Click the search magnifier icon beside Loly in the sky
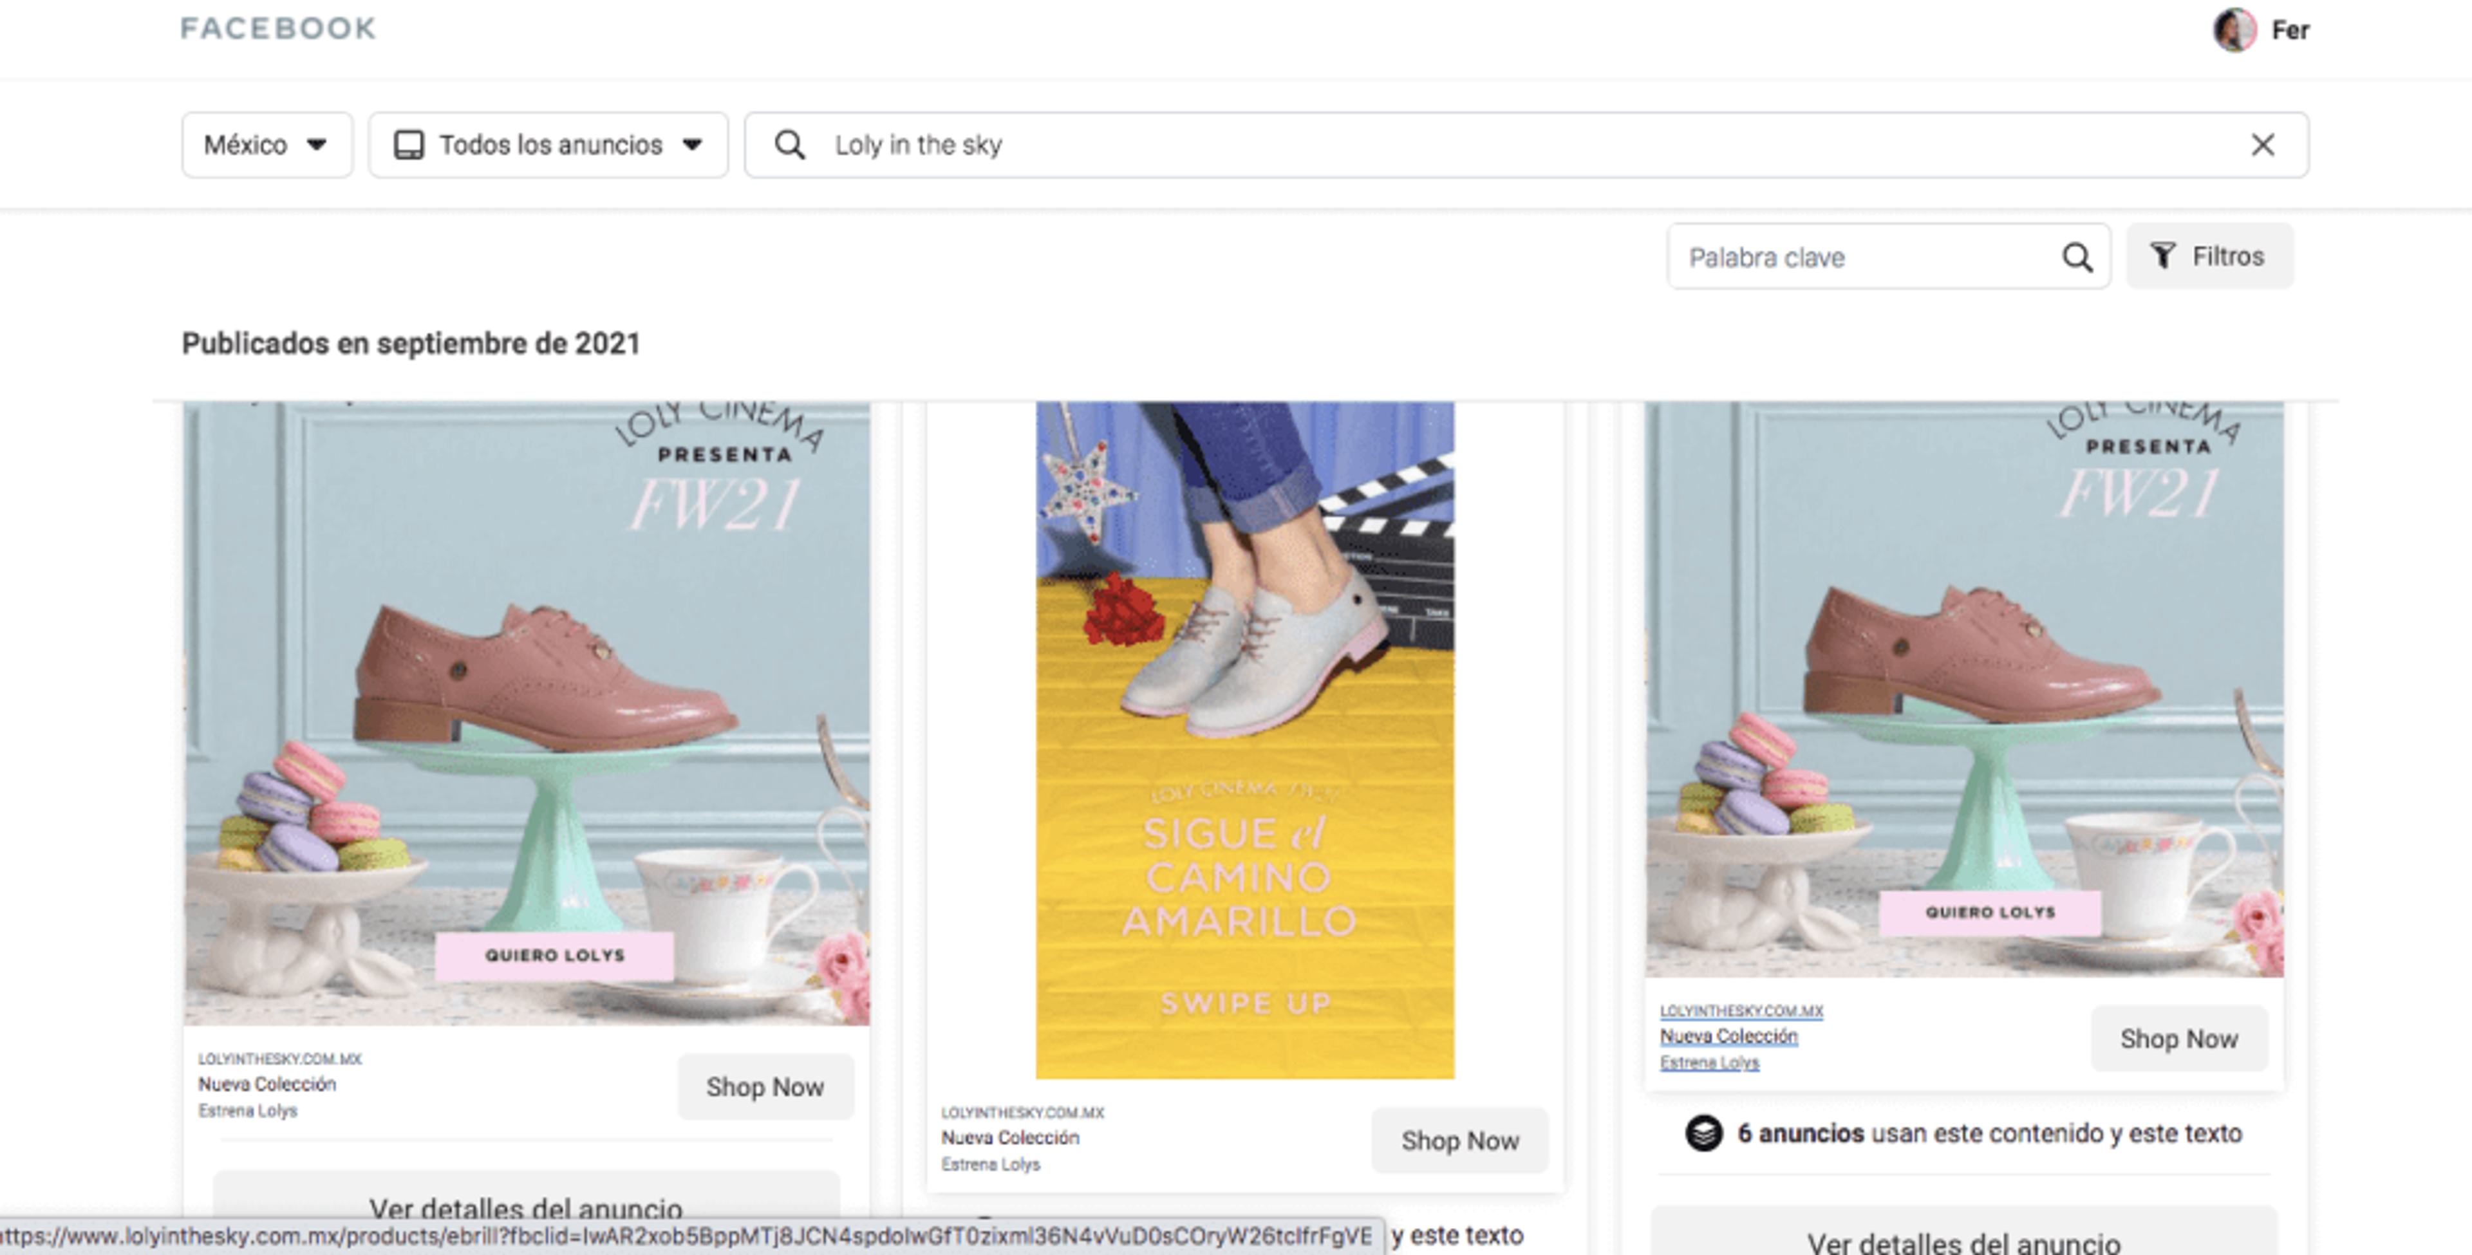The height and width of the screenshot is (1255, 2472). 789,145
